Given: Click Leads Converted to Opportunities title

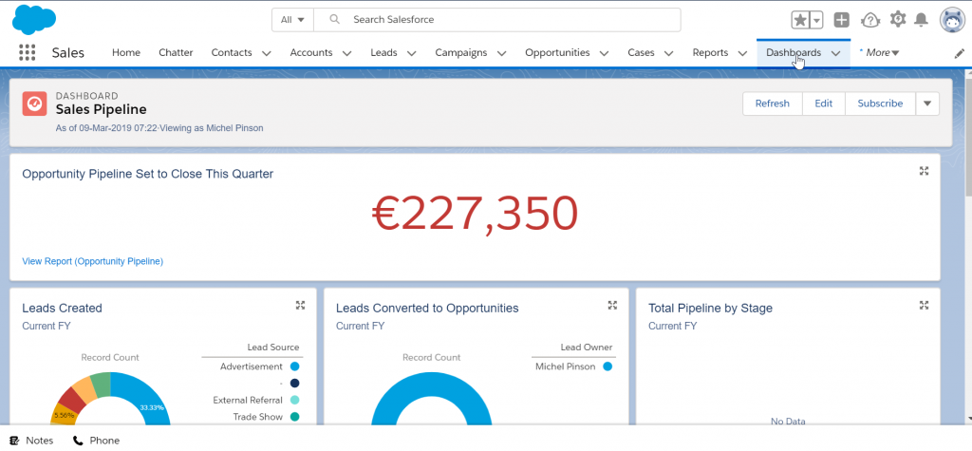Looking at the screenshot, I should pos(427,309).
